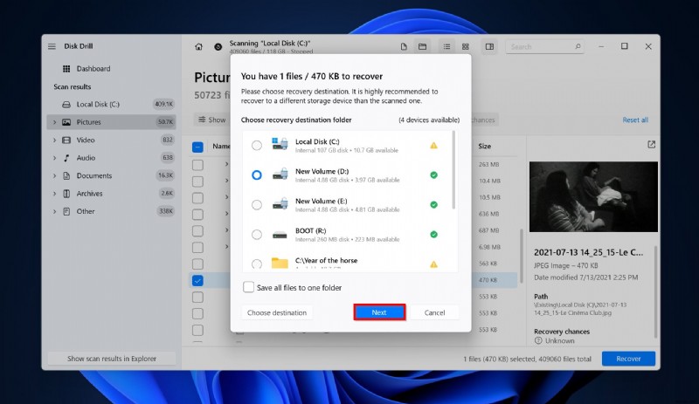Expand the Other tree item
The image size is (699, 404).
pos(55,211)
